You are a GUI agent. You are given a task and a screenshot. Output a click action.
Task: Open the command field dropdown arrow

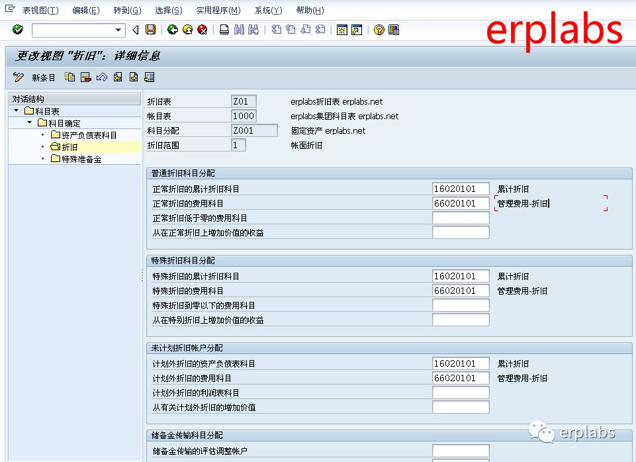click(x=118, y=30)
